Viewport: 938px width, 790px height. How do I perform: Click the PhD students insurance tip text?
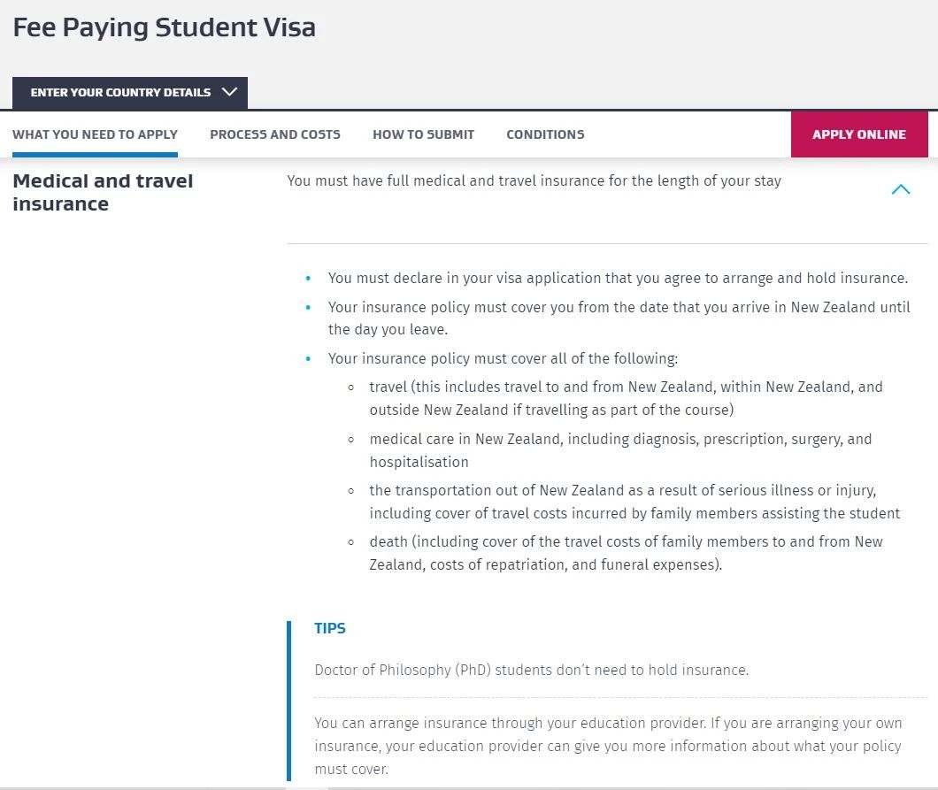[532, 670]
